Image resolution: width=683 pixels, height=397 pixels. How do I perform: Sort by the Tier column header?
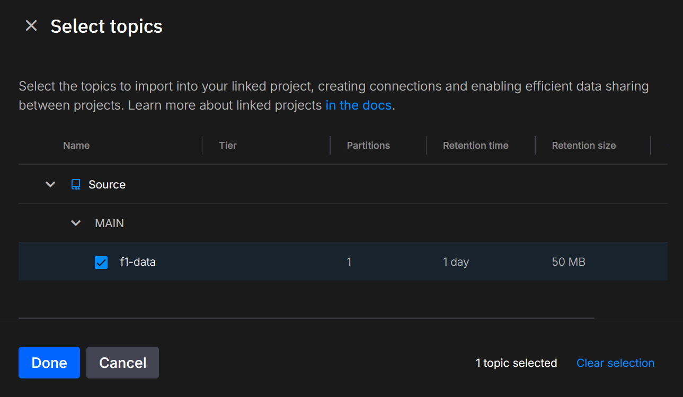tap(228, 146)
